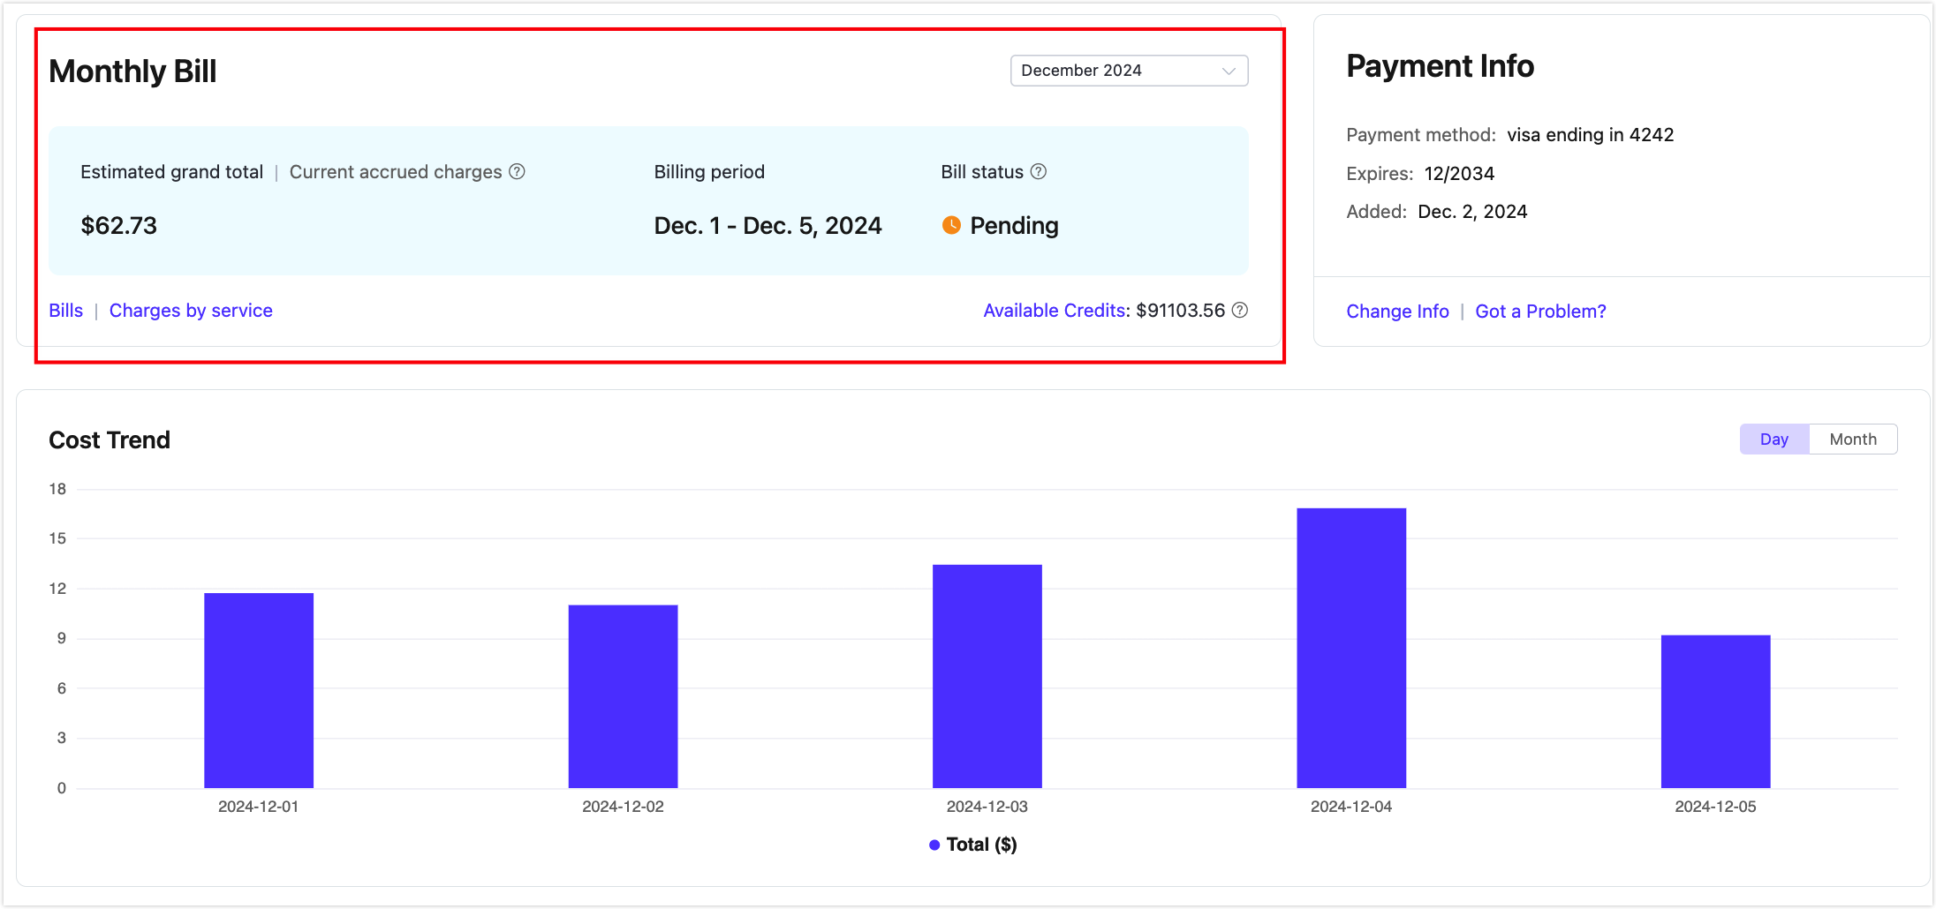1936x909 pixels.
Task: Select the Current accrued charges tab
Action: tap(396, 172)
